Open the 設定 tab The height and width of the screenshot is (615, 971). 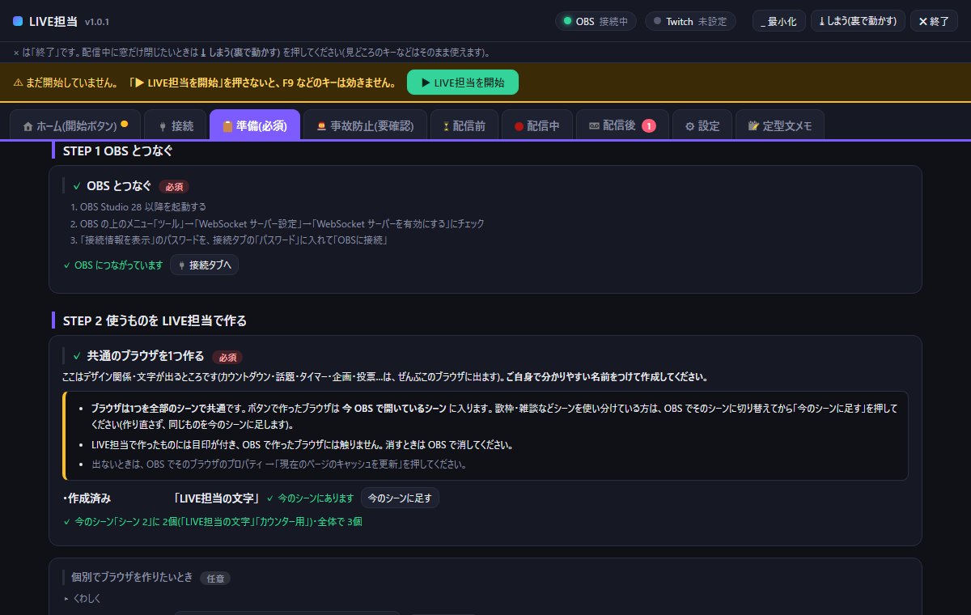(702, 125)
